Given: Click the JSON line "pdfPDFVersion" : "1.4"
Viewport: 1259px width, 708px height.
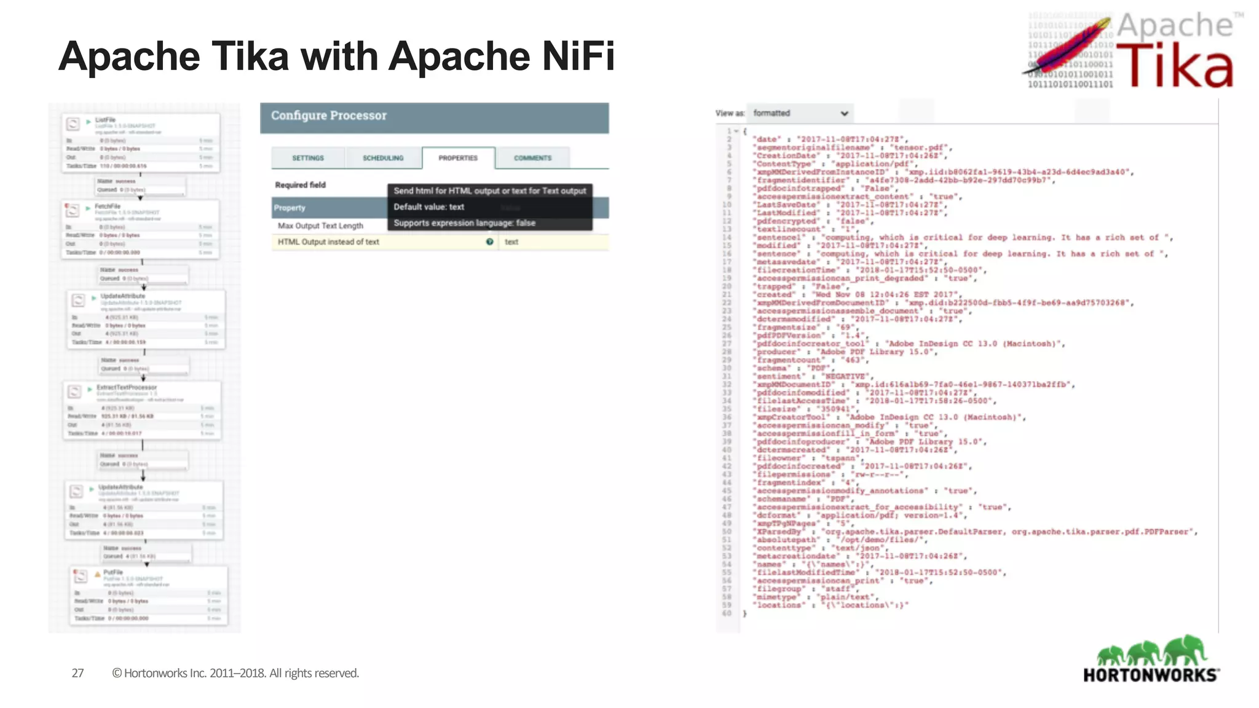Looking at the screenshot, I should pos(810,336).
